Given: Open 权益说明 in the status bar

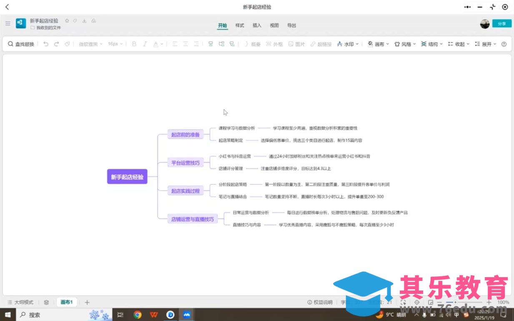Looking at the screenshot, I should [320, 302].
